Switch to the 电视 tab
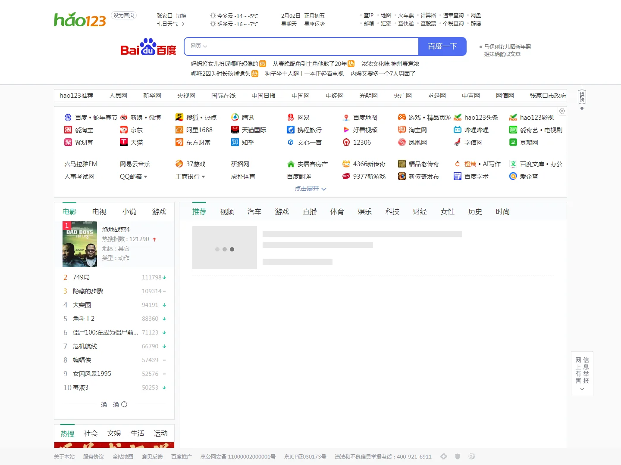 99,211
